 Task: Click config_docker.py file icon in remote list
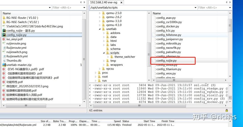click(154, 26)
